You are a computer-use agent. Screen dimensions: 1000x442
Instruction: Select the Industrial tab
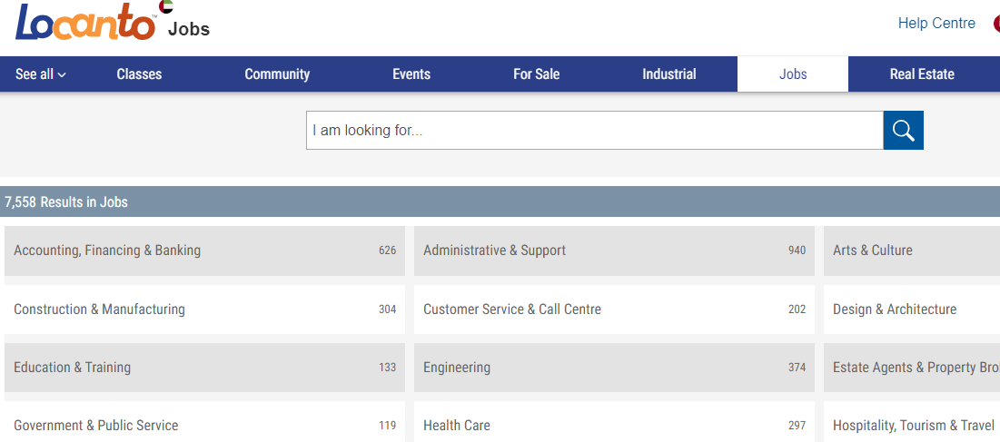(668, 74)
